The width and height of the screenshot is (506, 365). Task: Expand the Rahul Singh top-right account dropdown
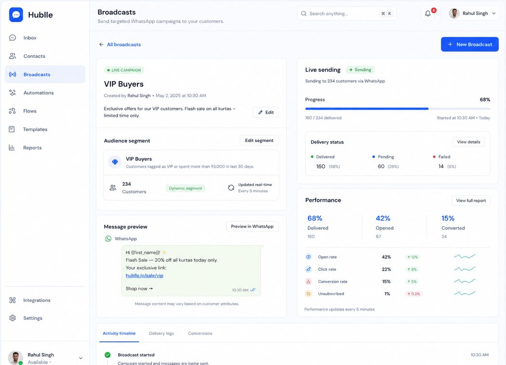point(494,13)
